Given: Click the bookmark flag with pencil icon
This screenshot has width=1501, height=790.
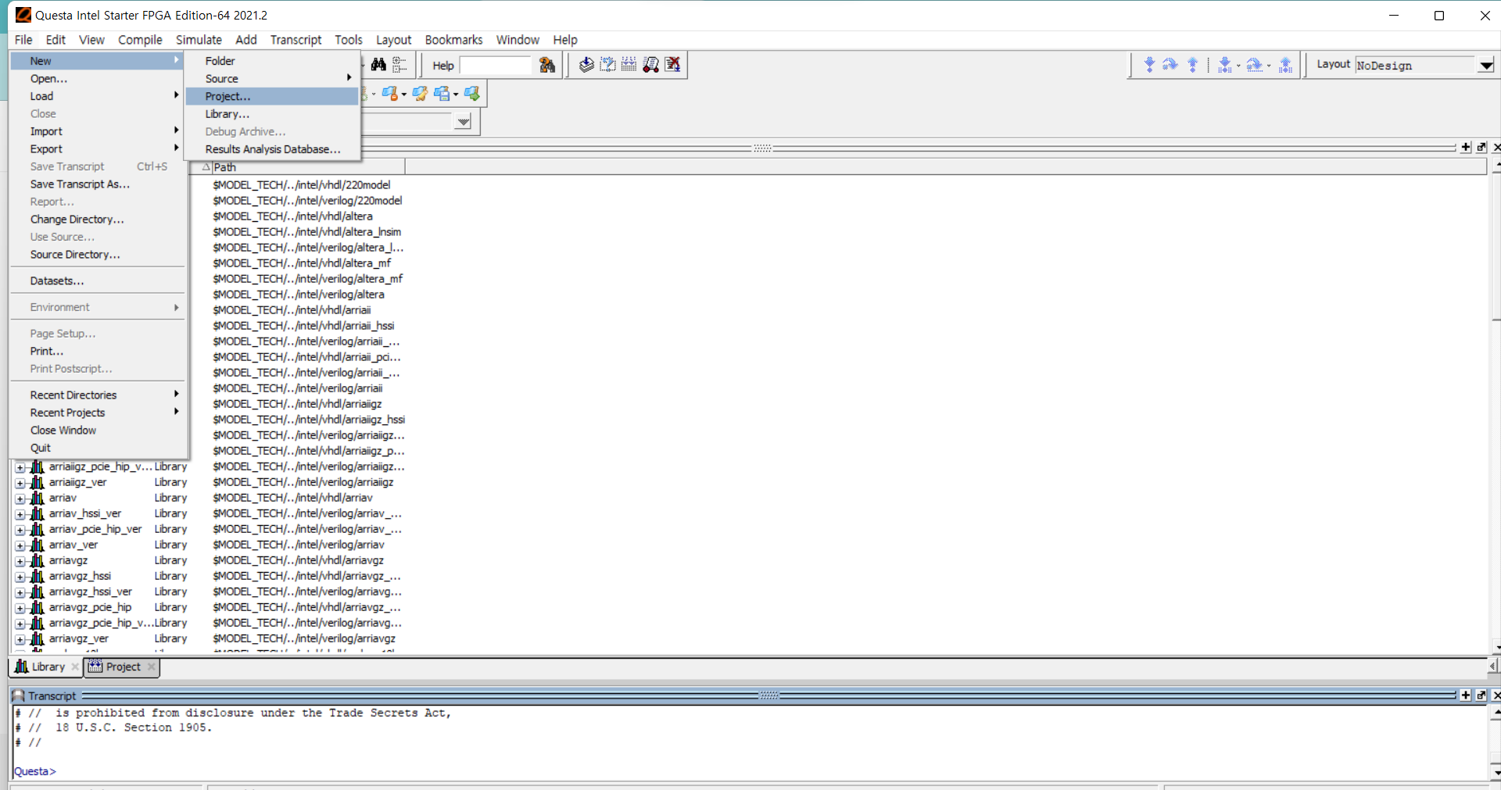Looking at the screenshot, I should click(420, 94).
